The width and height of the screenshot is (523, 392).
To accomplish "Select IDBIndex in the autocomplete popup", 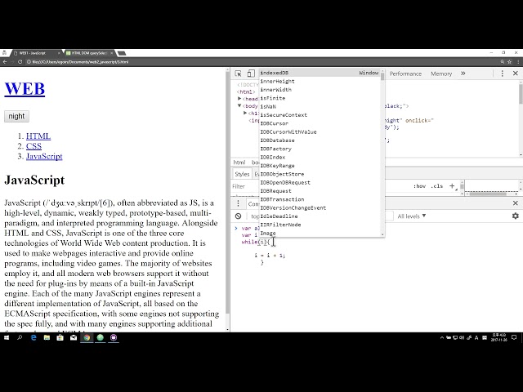I will point(320,158).
